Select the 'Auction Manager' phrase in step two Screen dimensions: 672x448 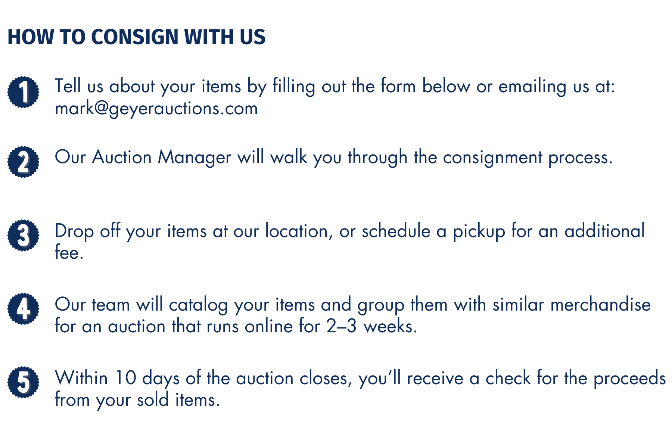pyautogui.click(x=162, y=158)
